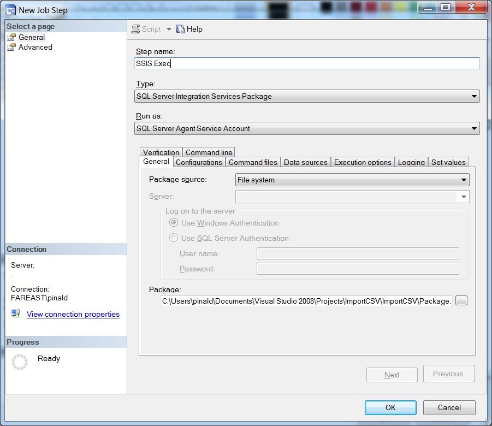Switch to the Command line tab
Screen dimensions: 492x426
tap(209, 152)
